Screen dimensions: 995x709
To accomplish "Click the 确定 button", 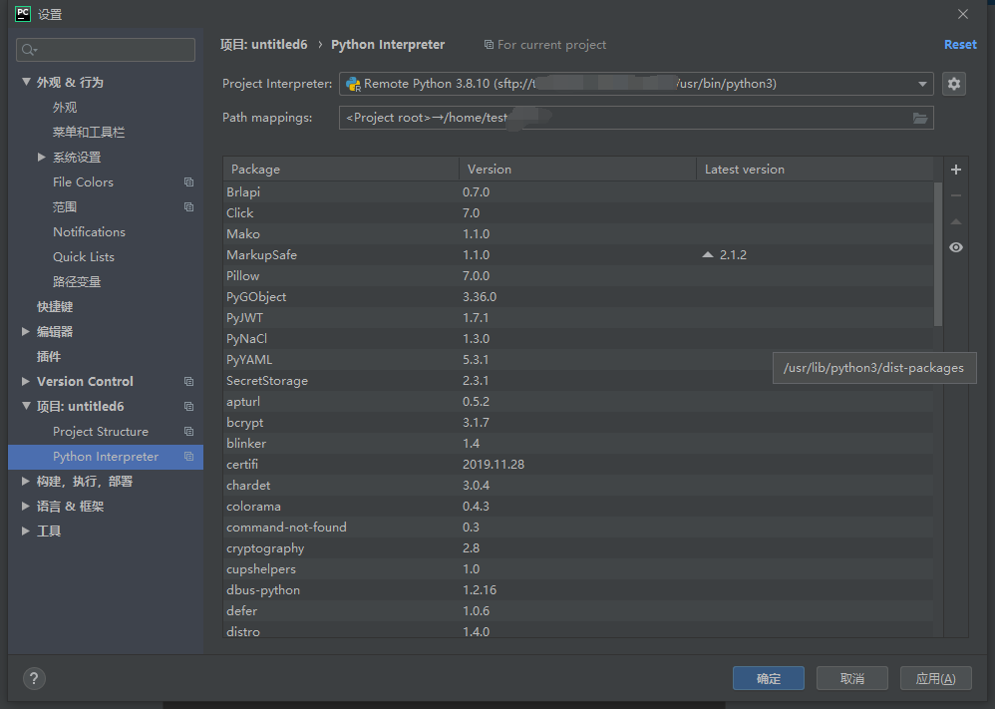I will [769, 678].
